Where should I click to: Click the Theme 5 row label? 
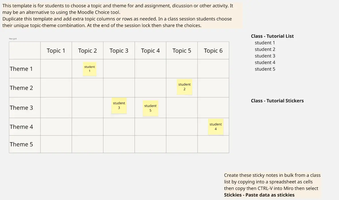point(21,144)
